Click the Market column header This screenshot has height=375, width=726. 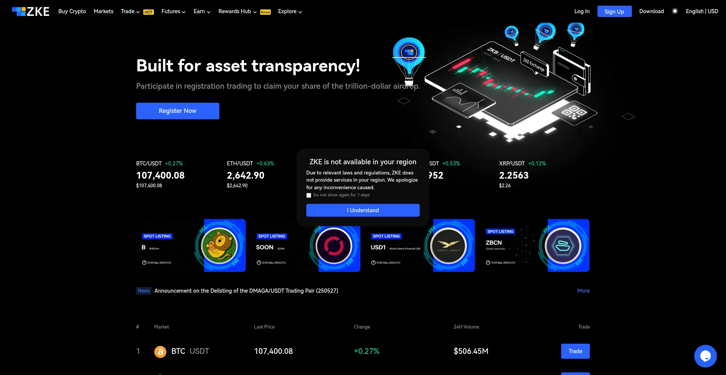[161, 327]
